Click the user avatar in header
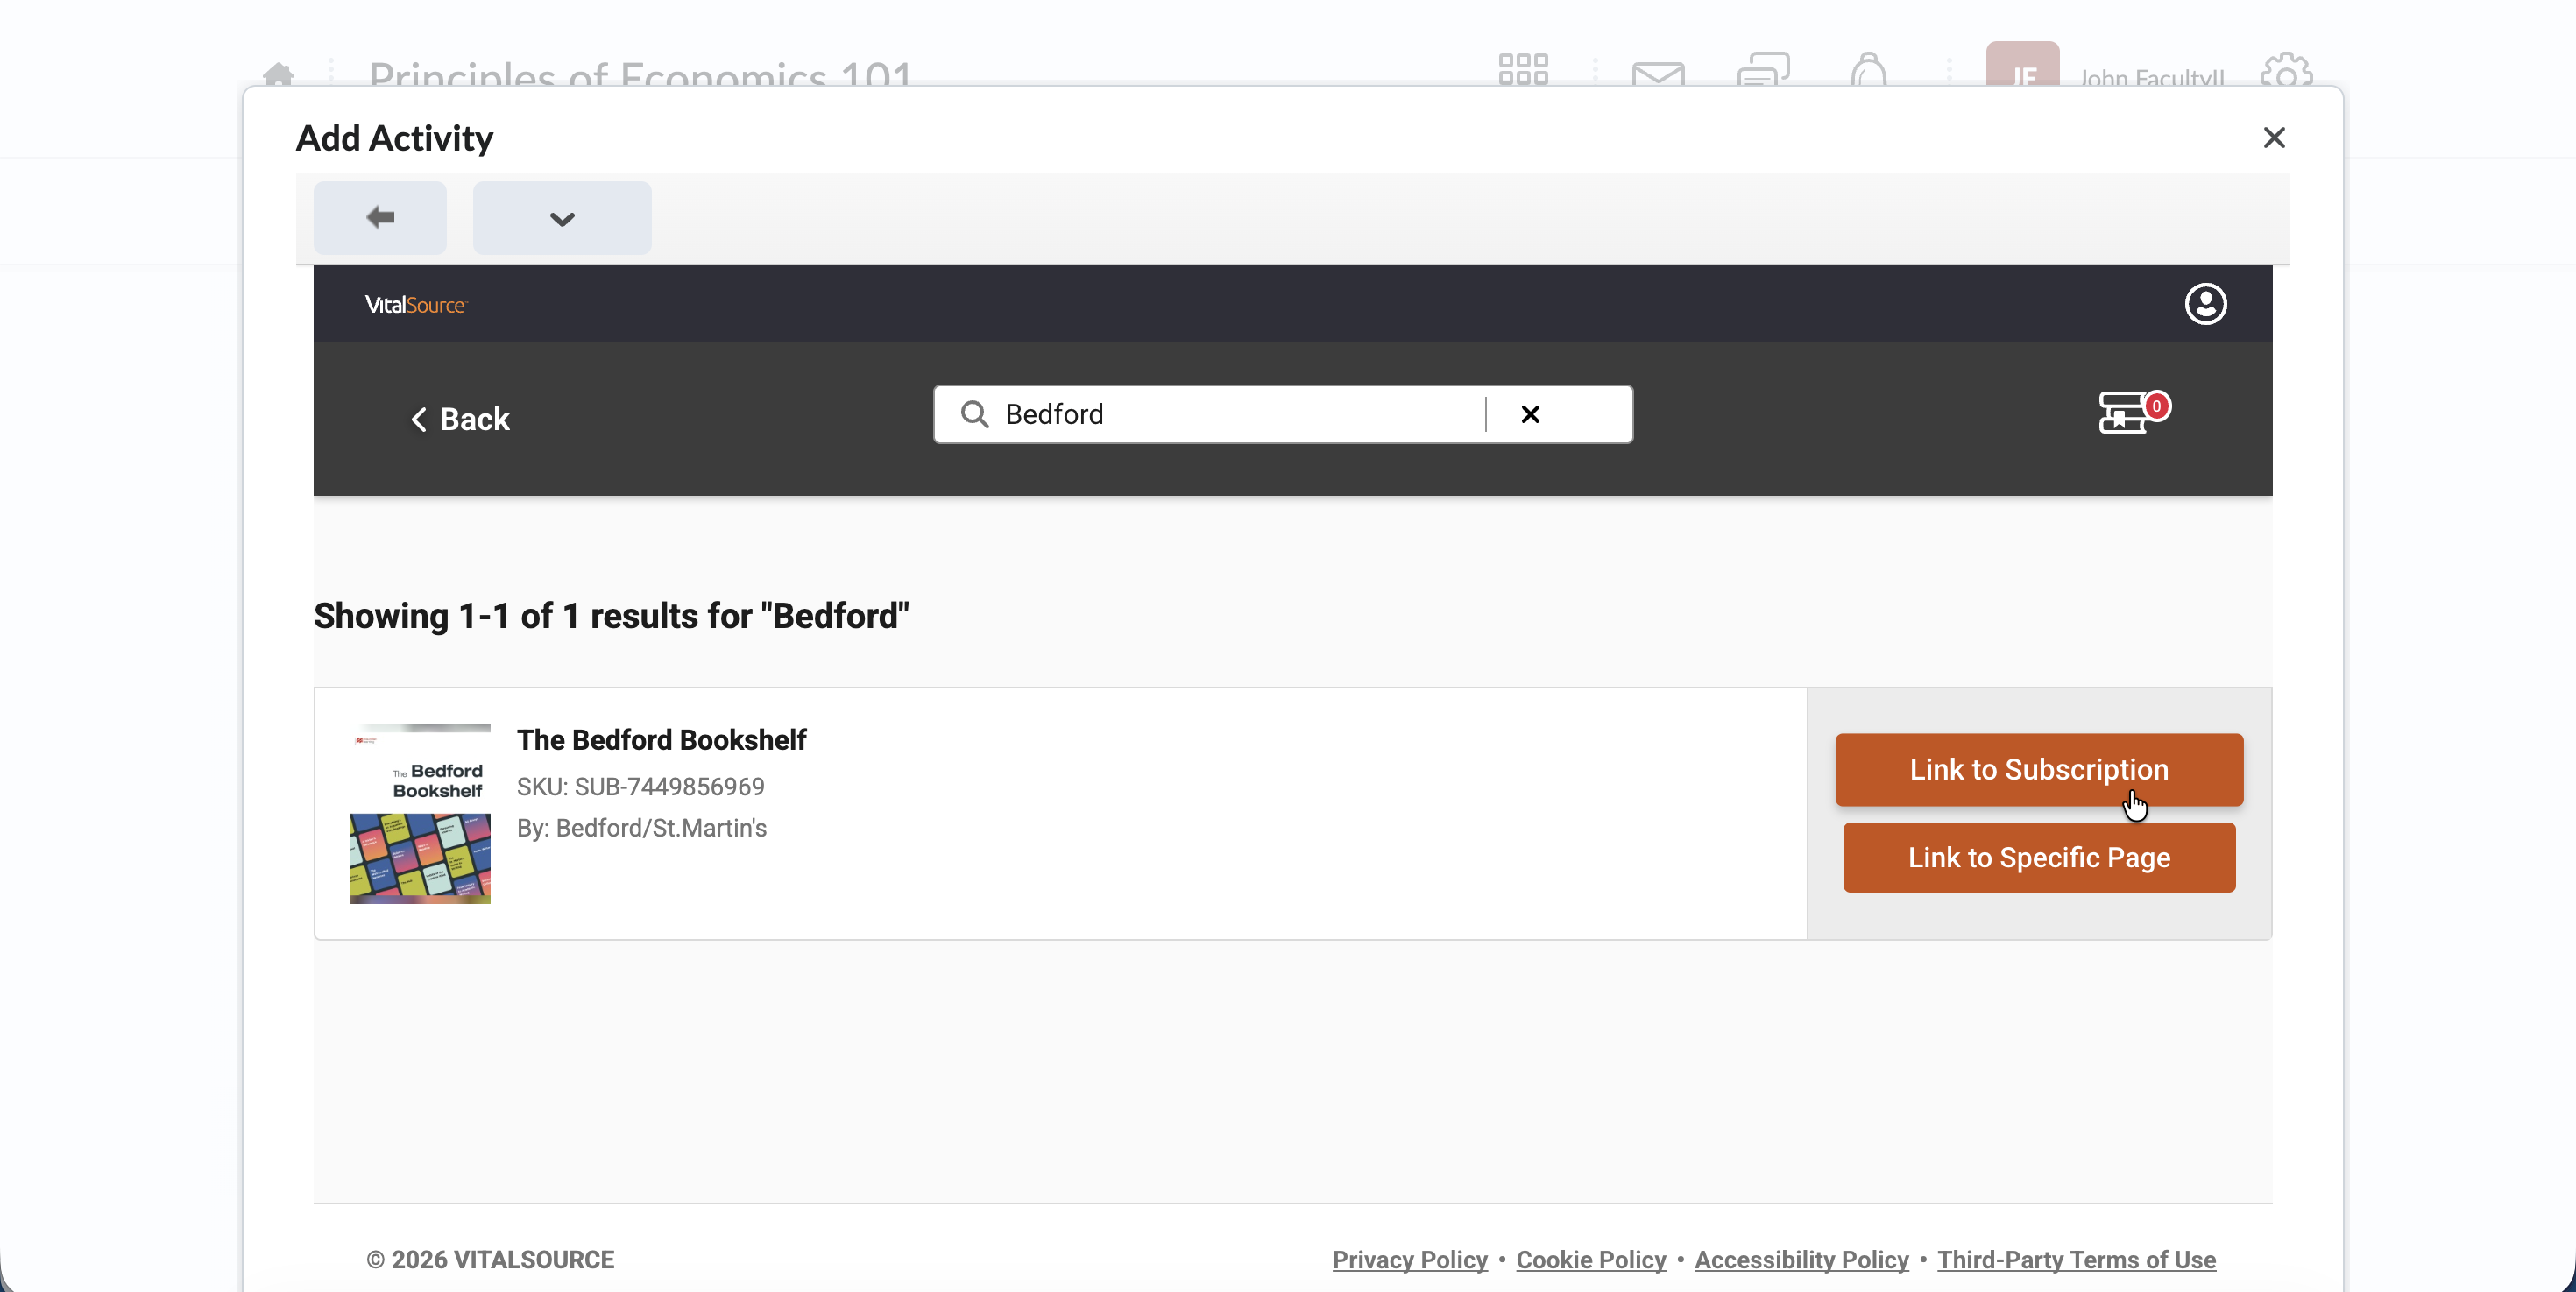This screenshot has height=1292, width=2576. [x=2022, y=65]
